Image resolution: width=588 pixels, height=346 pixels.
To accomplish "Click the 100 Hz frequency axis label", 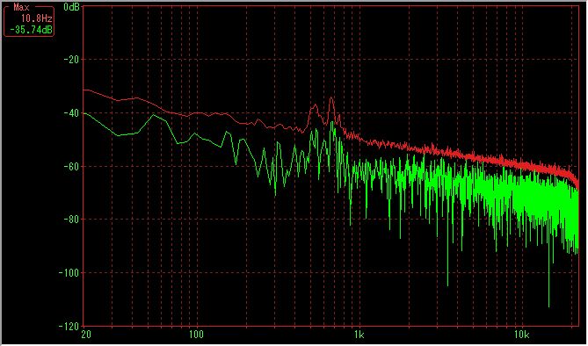I will click(x=196, y=335).
